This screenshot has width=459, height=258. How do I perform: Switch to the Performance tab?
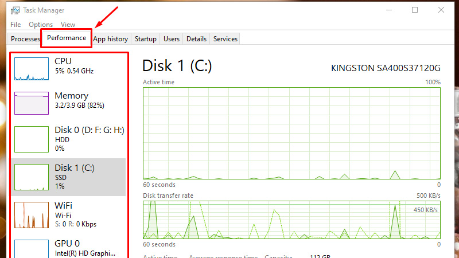pos(67,38)
